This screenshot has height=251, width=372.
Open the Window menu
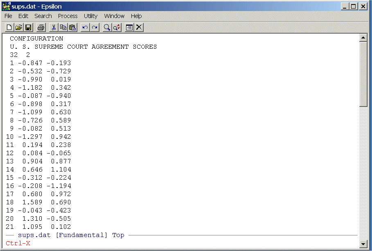point(114,16)
